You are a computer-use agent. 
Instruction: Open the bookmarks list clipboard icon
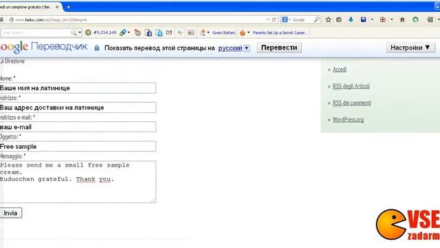[x=339, y=19]
